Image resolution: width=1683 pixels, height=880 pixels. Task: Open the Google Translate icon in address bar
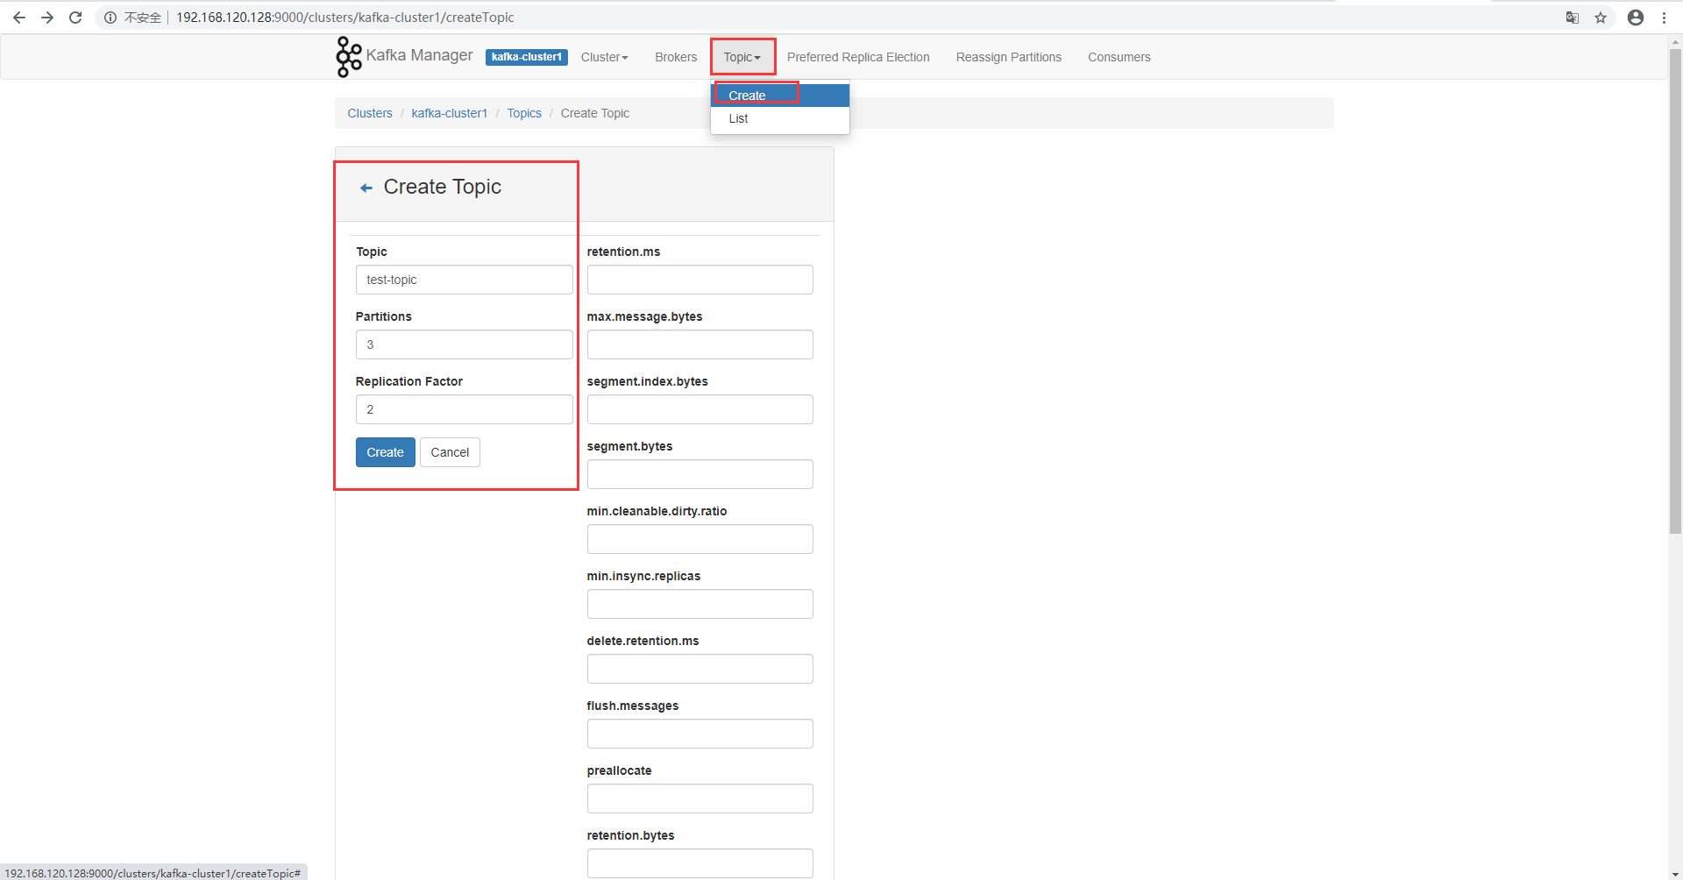[x=1573, y=18]
